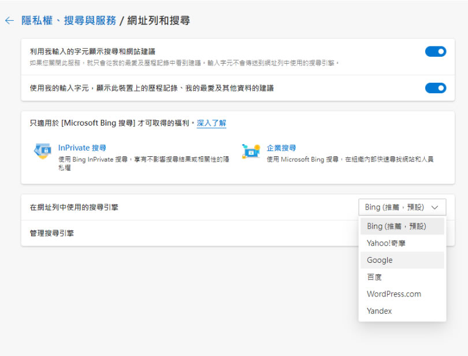Click the back arrow icon

coord(9,21)
